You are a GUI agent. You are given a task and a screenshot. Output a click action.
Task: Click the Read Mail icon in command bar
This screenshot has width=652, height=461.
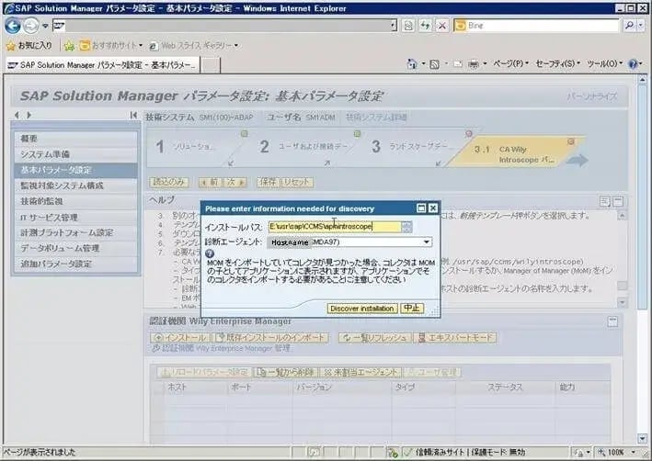click(457, 64)
